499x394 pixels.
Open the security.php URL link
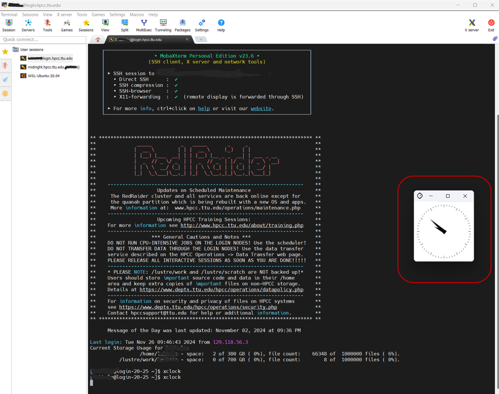tap(198, 307)
